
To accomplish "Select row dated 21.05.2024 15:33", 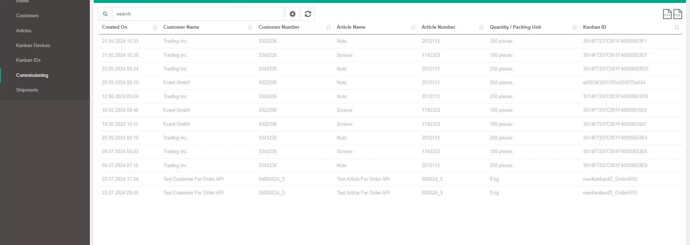I will [390, 41].
